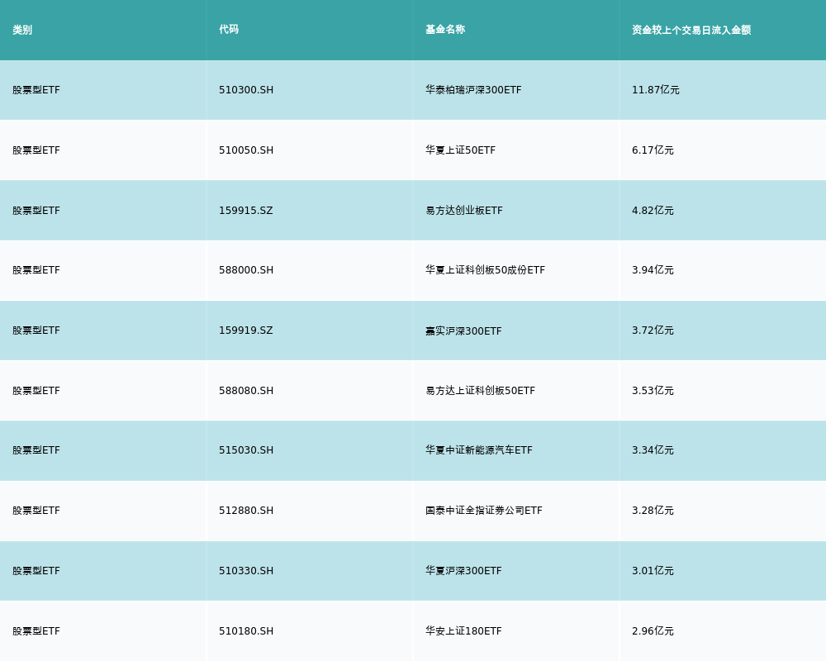Select code 515030.SH
Viewport: 826px width, 661px height.
click(246, 450)
